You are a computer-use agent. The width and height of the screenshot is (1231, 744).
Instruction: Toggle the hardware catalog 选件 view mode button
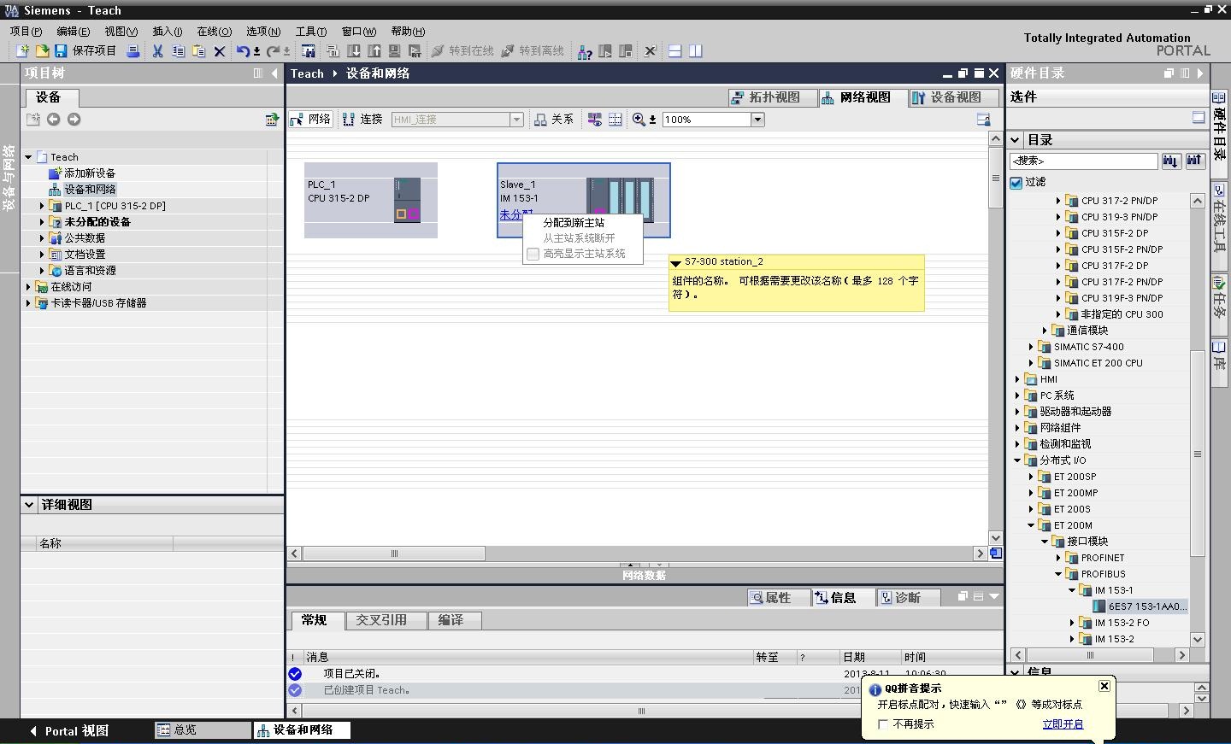[1199, 118]
